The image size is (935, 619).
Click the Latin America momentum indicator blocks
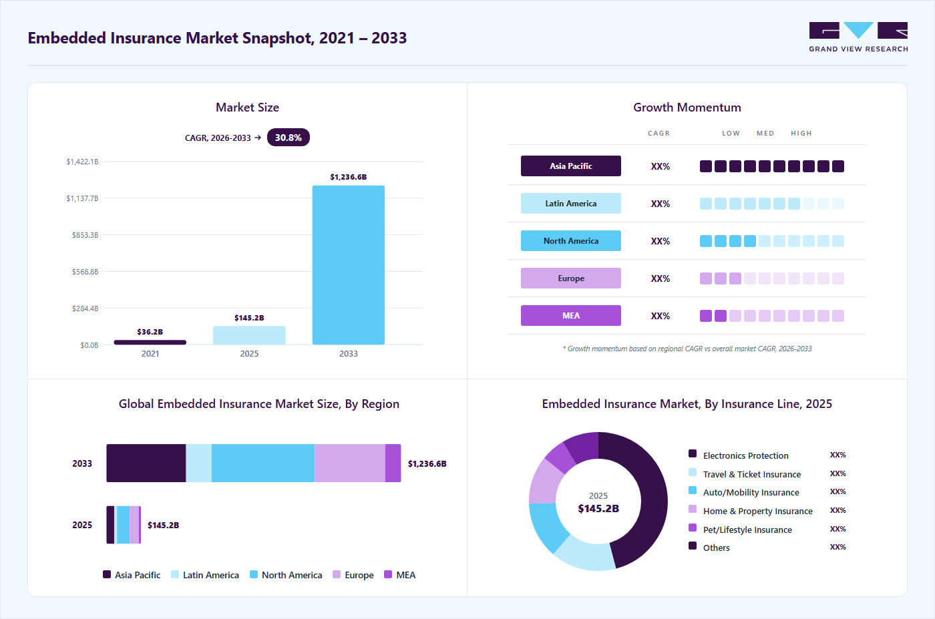(x=772, y=204)
